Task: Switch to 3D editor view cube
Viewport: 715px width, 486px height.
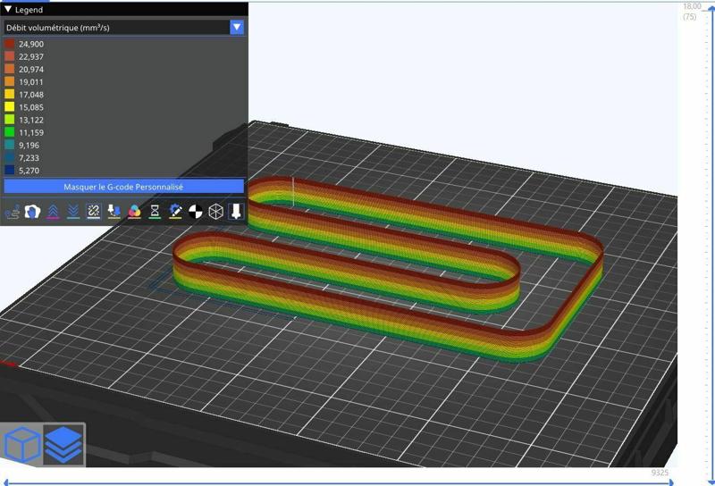Action: point(21,445)
